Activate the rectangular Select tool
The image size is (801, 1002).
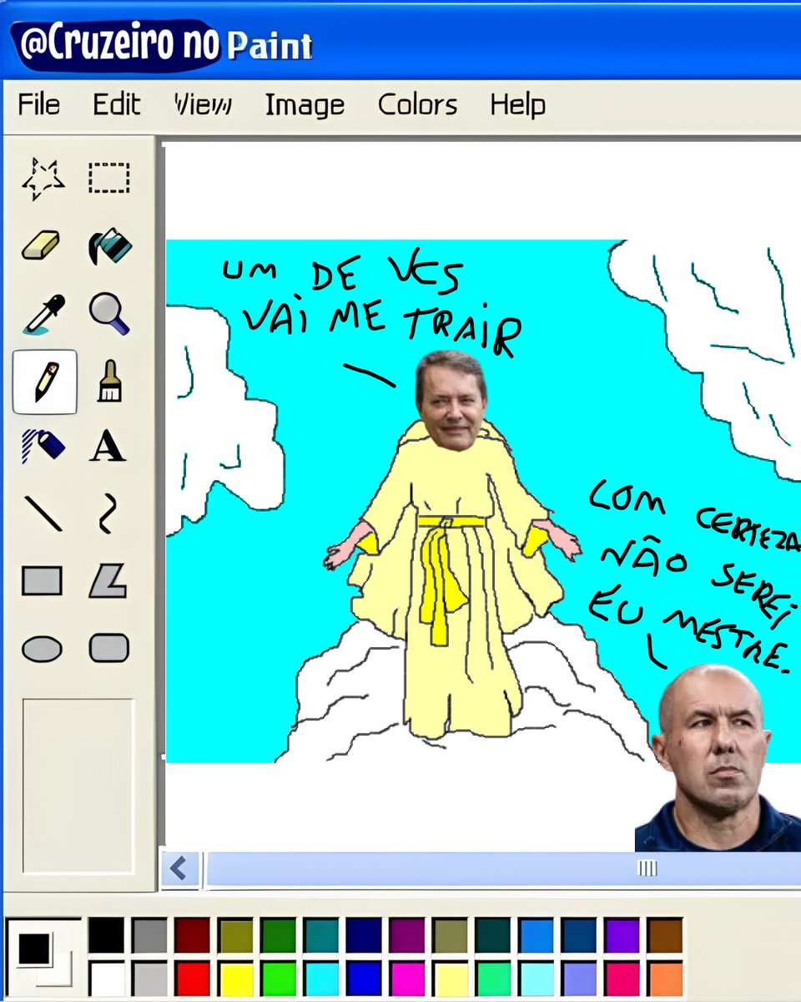(x=108, y=177)
